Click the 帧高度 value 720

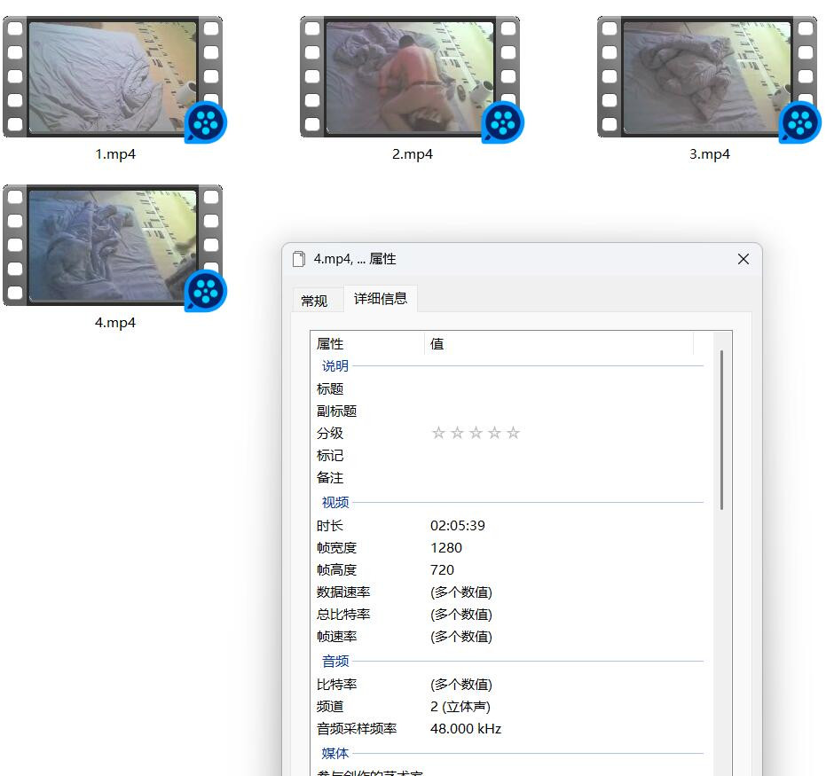(442, 570)
